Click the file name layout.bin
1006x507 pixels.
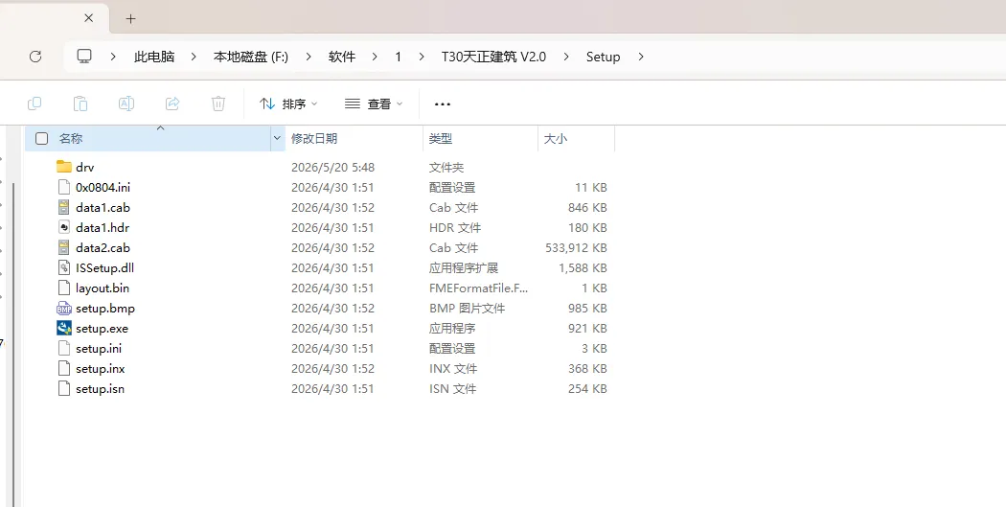[x=102, y=288]
